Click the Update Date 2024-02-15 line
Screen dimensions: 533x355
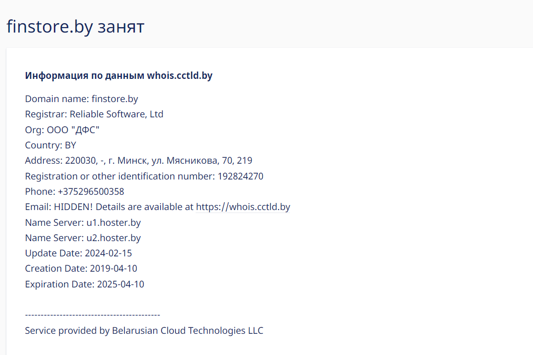pyautogui.click(x=78, y=253)
